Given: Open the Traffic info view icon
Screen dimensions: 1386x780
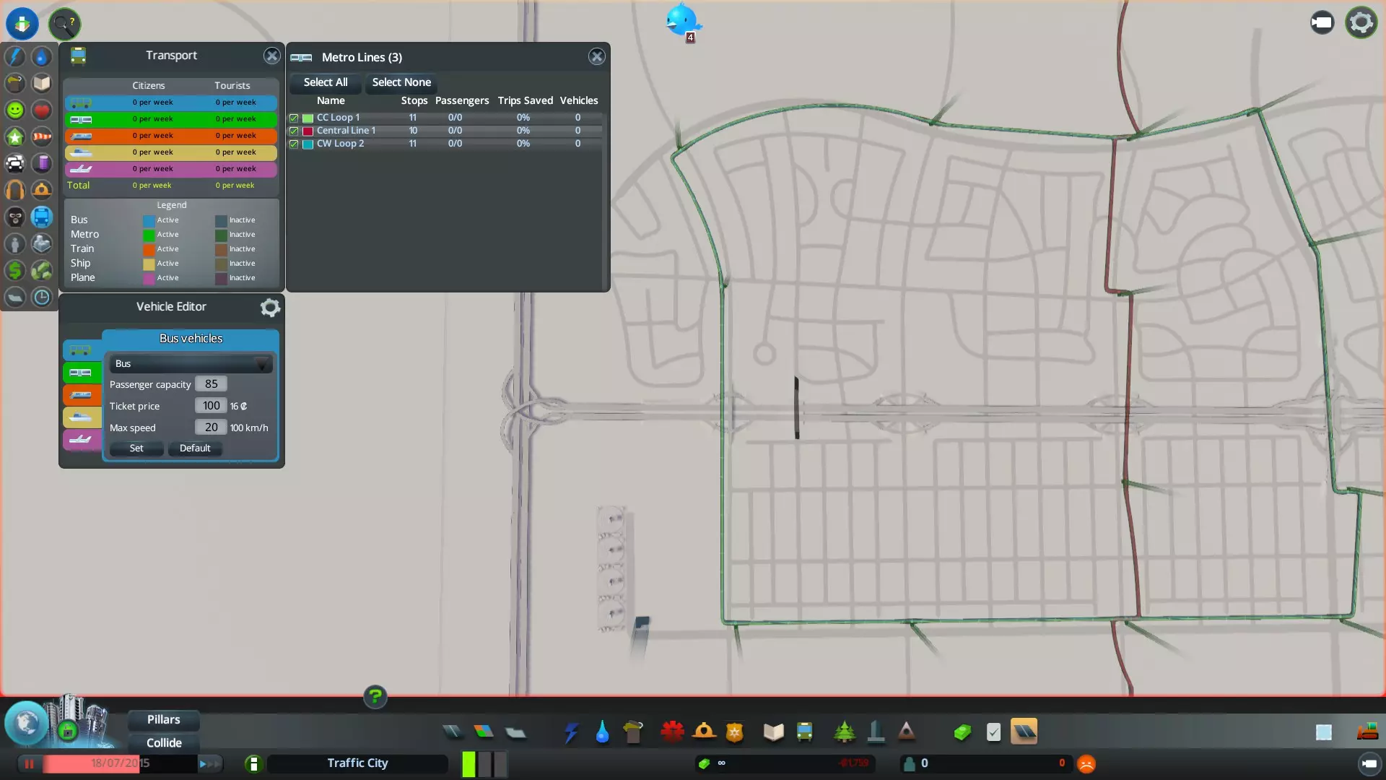Looking at the screenshot, I should tap(14, 163).
